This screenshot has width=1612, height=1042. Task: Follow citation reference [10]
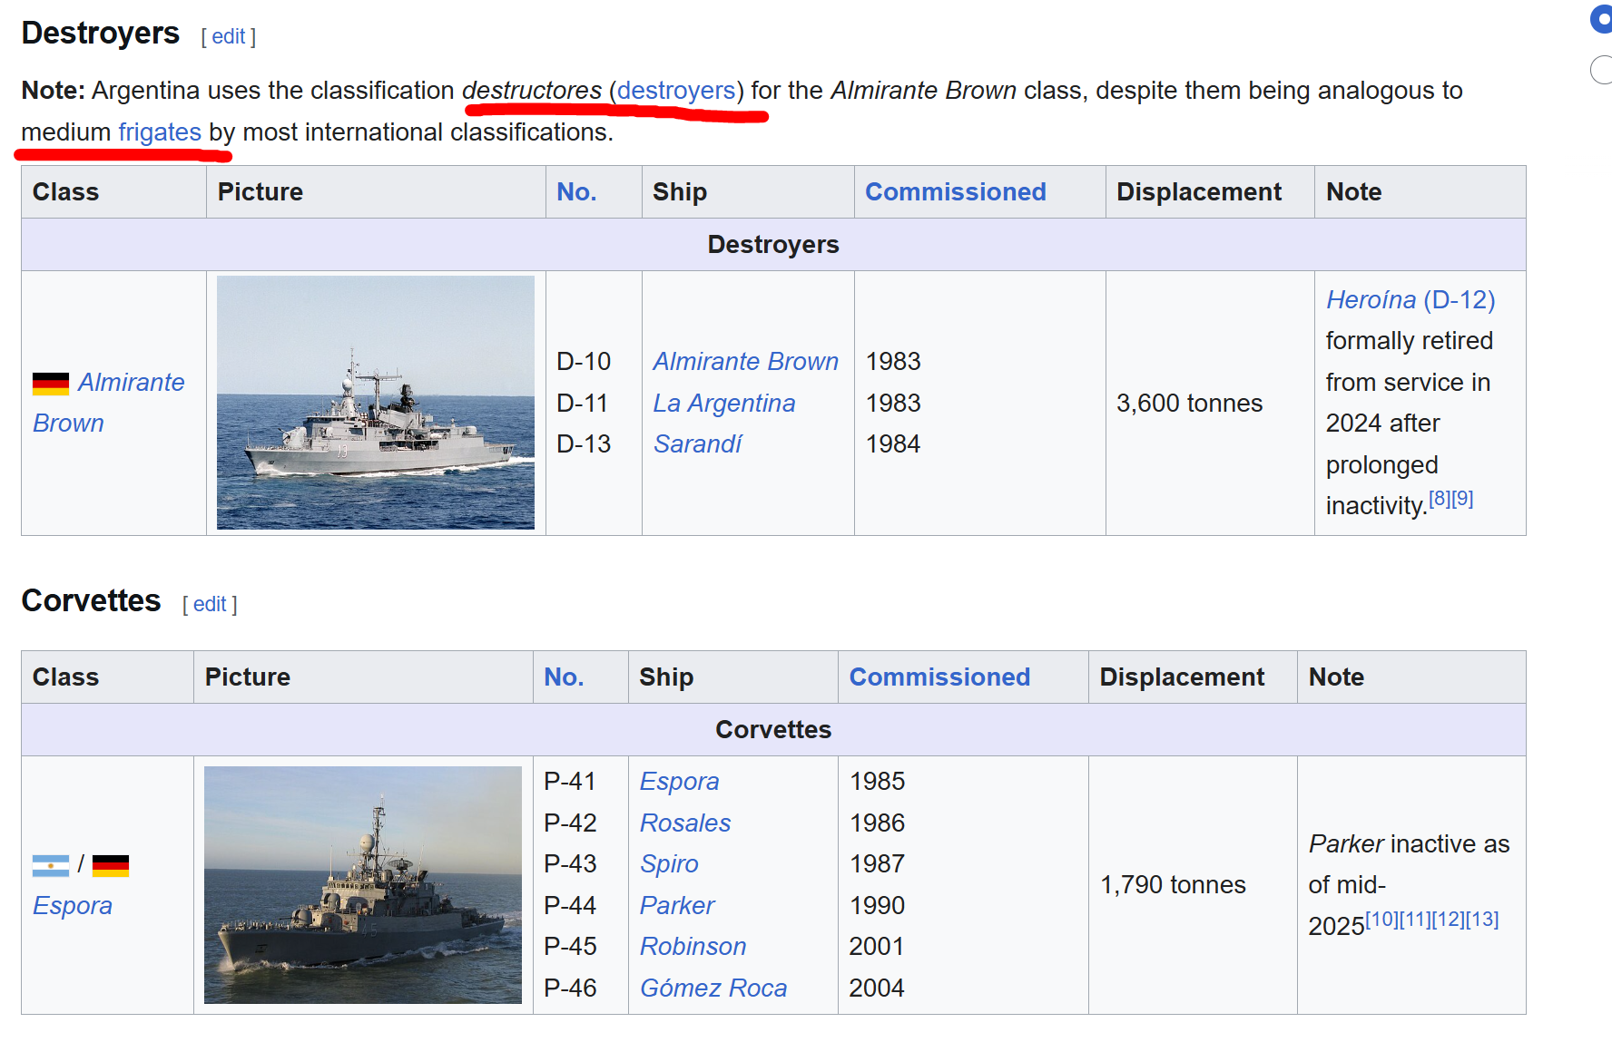(1382, 920)
